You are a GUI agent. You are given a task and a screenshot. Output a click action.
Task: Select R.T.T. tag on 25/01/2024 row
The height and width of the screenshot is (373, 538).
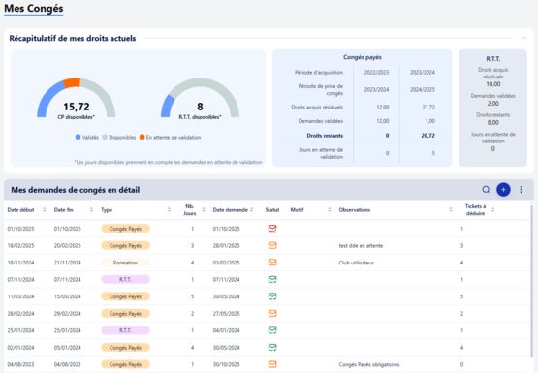pyautogui.click(x=125, y=330)
